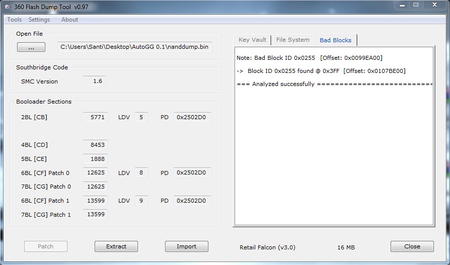Viewport: 450px width, 265px height.
Task: Click the 'SMC Version' label
Action: pyautogui.click(x=39, y=81)
